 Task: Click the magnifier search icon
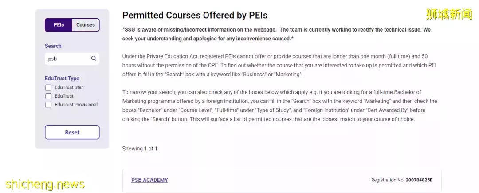94,59
